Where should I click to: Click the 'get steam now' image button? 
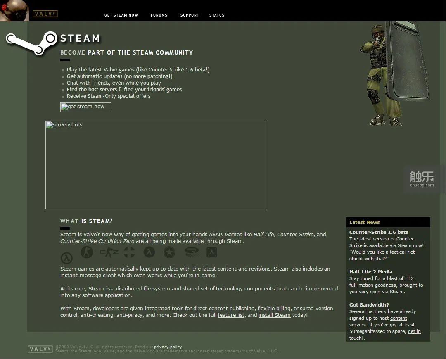tap(86, 107)
